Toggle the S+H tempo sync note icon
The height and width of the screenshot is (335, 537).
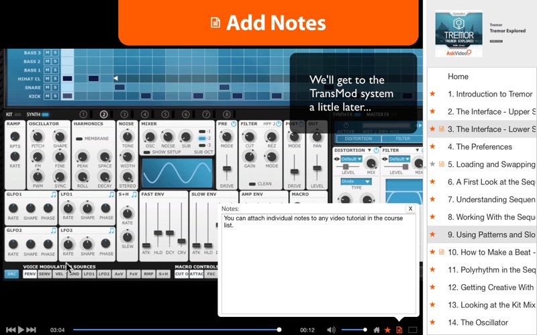(134, 194)
